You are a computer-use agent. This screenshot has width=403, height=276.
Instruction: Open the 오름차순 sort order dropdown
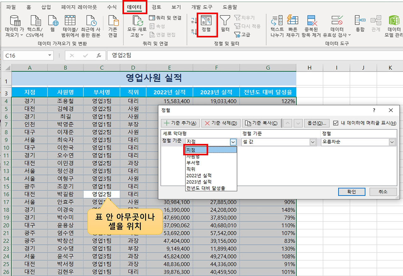tap(392, 142)
